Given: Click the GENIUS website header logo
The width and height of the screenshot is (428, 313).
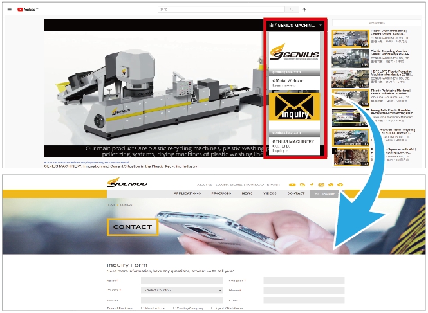Looking at the screenshot, I should coord(127,182).
